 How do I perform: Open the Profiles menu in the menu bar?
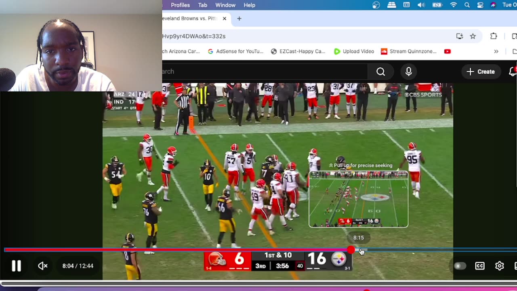coord(180,5)
